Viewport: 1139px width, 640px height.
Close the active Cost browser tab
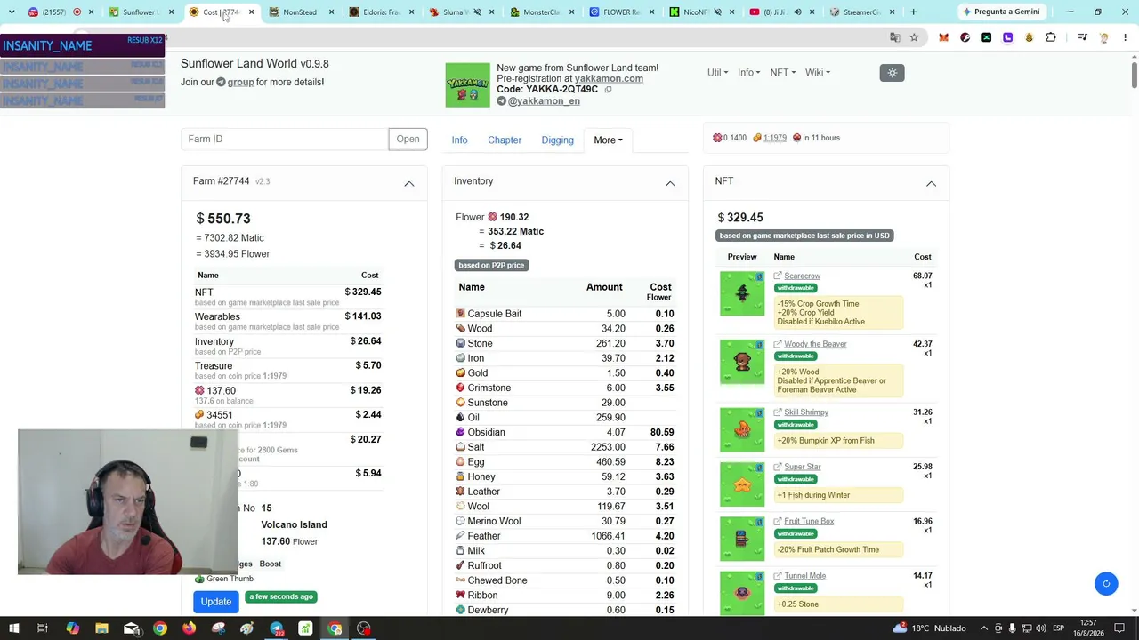[251, 12]
